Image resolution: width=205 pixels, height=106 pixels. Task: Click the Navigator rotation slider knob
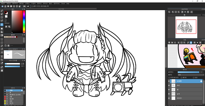pos(184,15)
